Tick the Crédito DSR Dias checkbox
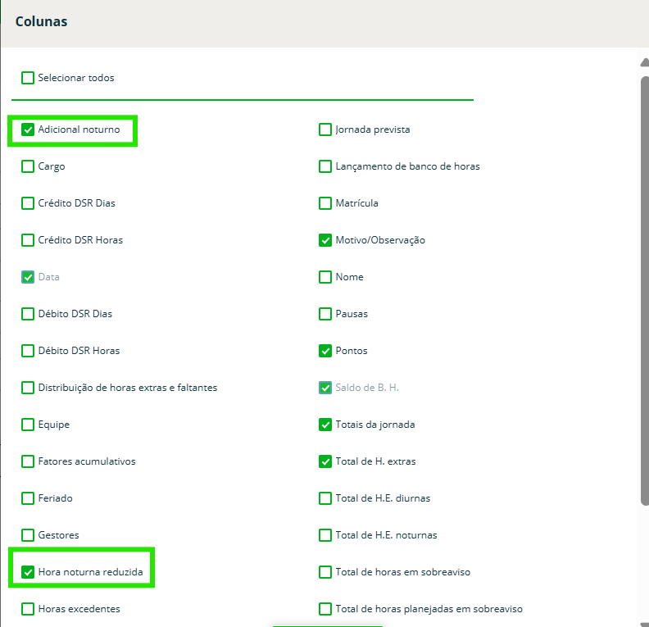Image resolution: width=649 pixels, height=627 pixels. coord(28,203)
